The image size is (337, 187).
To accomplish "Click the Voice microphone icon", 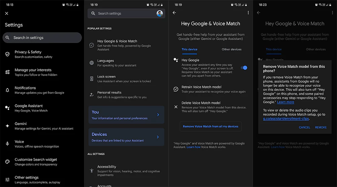I will pos(7,144).
